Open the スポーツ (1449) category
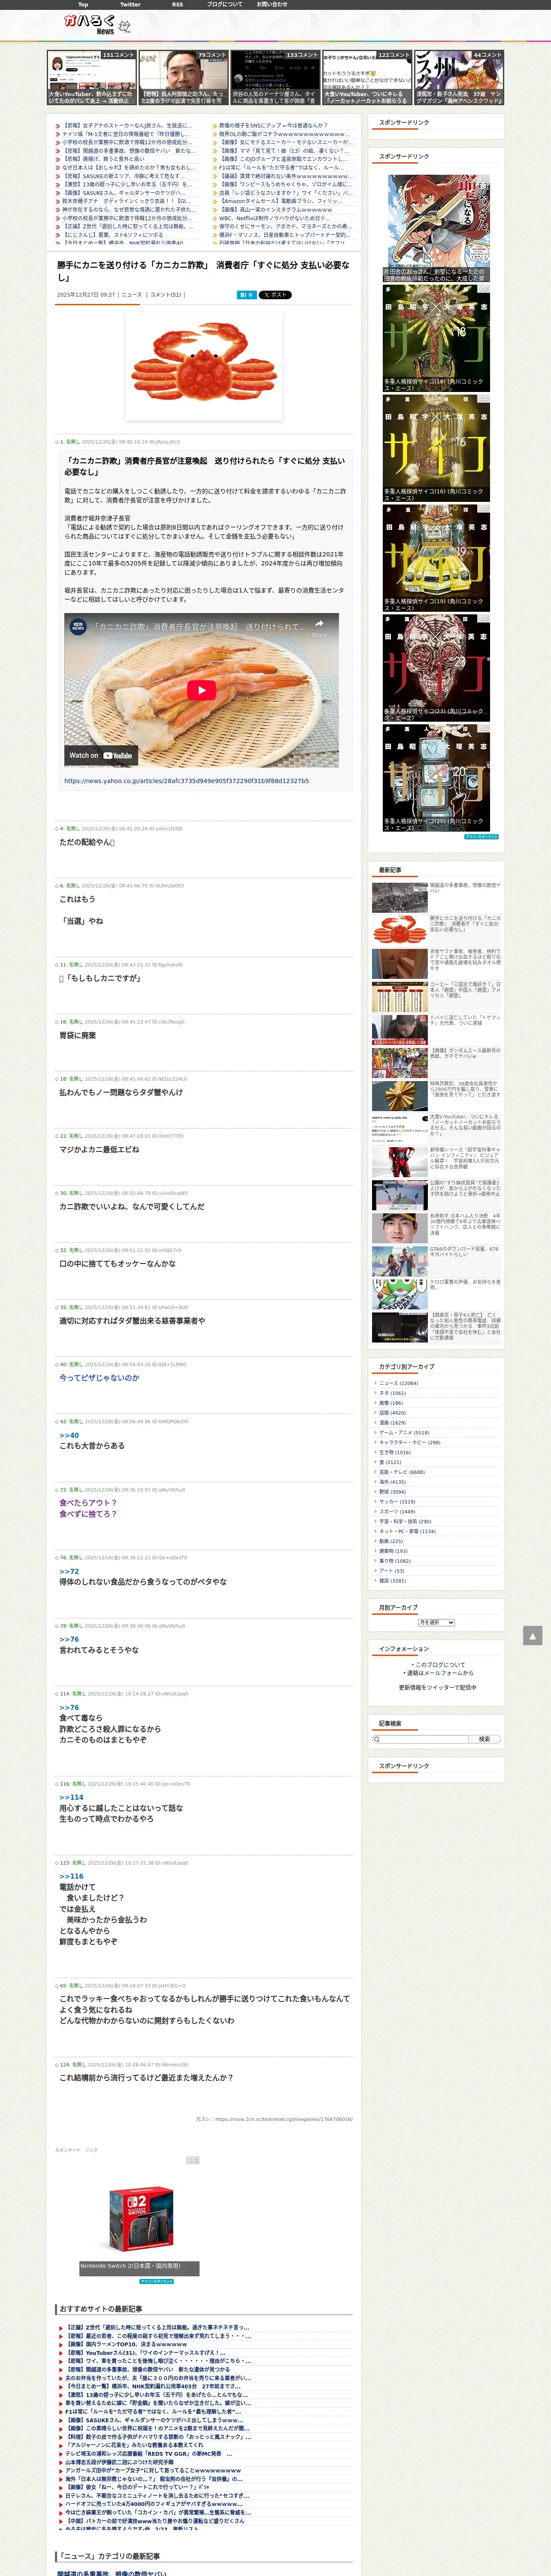This screenshot has height=2576, width=551. pyautogui.click(x=397, y=1512)
